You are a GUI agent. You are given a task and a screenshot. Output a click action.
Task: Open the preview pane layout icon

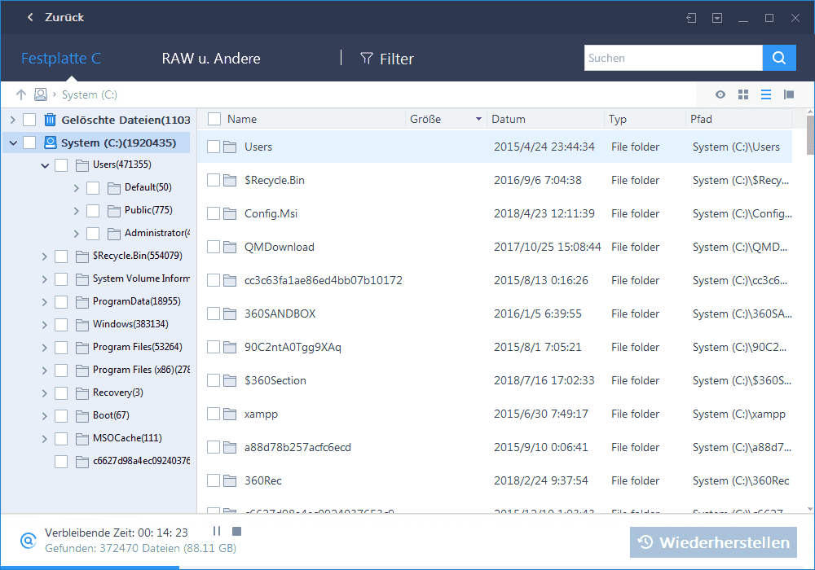point(789,94)
